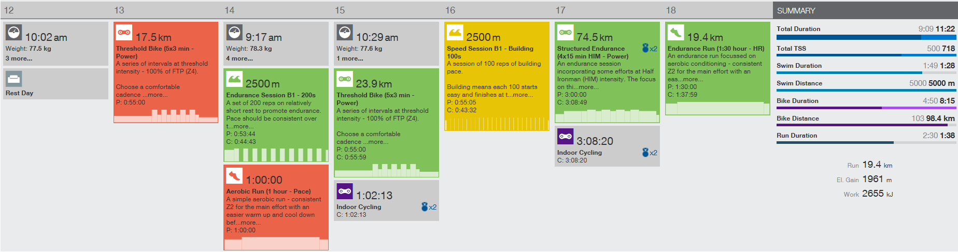Click the swim icon on Speed Session B1
Screen dimensions: 958x252
(x=455, y=33)
